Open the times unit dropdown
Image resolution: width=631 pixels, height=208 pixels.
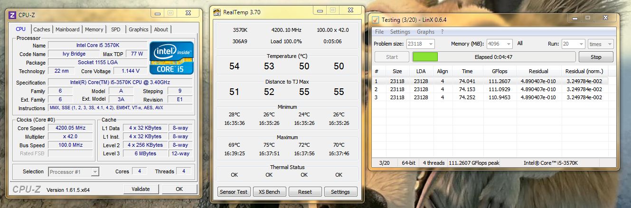tap(601, 44)
